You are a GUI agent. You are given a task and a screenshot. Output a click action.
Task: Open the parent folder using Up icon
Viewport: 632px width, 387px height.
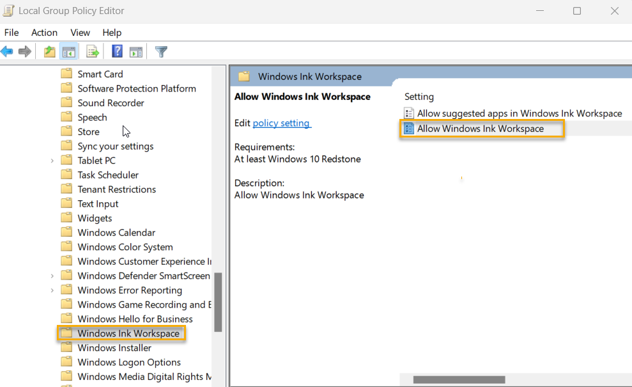point(49,51)
